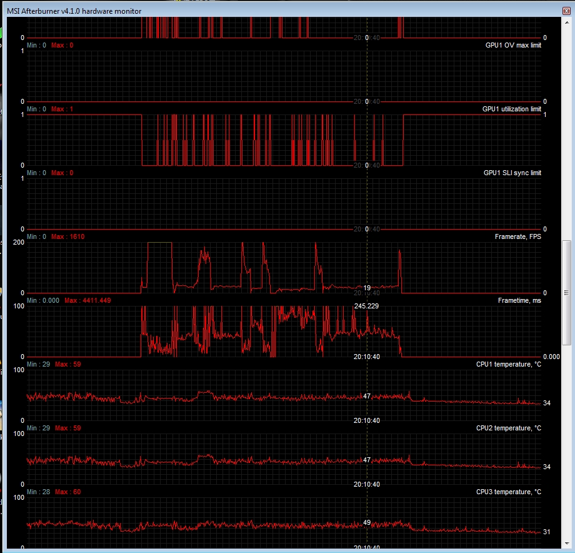Click the Framerate, FPS graph label
Viewport: 575px width, 553px height.
coord(517,236)
